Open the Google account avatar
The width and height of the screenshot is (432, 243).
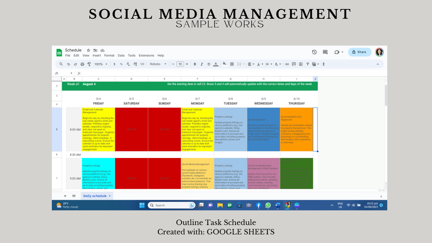pyautogui.click(x=379, y=52)
